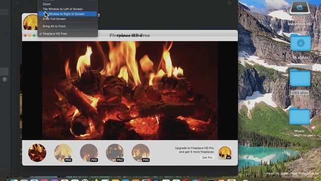Image resolution: width=321 pixels, height=181 pixels.
Task: Open the Music folder on the desktop
Action: pyautogui.click(x=299, y=116)
